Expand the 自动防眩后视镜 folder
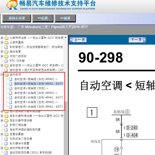The image size is (155, 155). click(2, 148)
